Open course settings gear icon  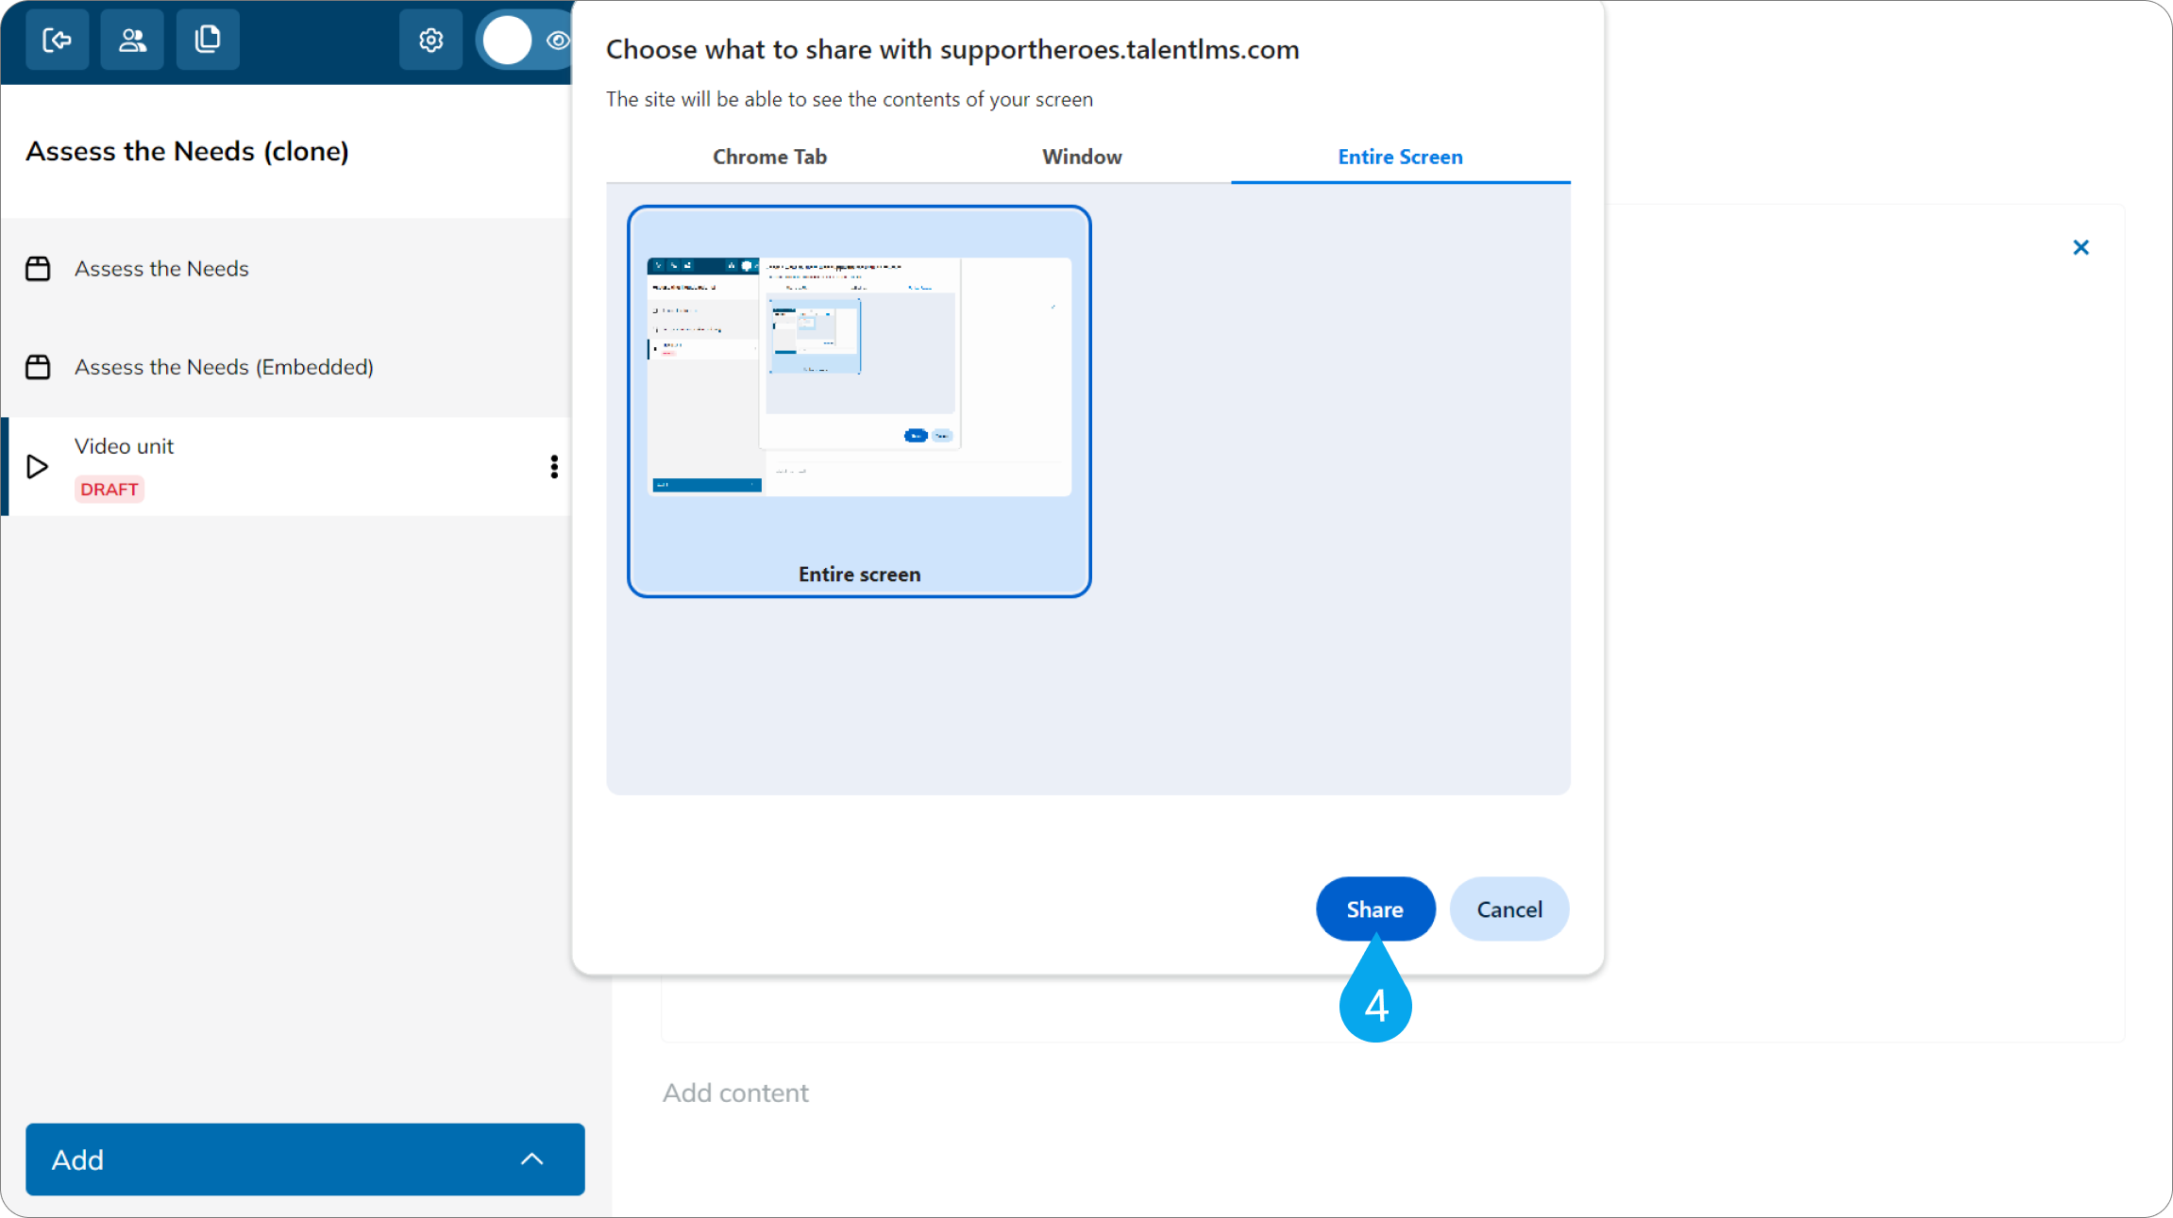[x=431, y=40]
